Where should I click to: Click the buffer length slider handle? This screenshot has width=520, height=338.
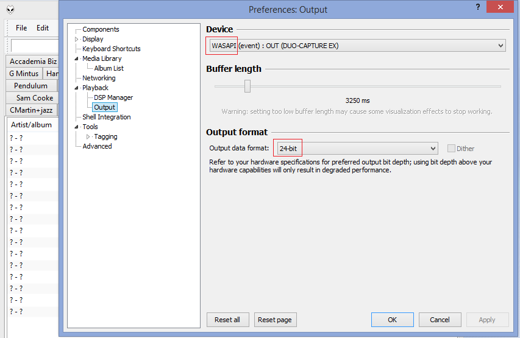(x=248, y=86)
